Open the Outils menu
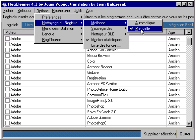Screen dimensions: 195x140 point(78,11)
